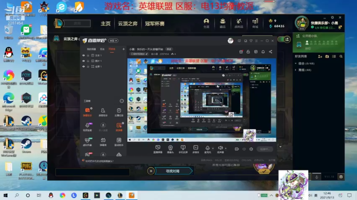Select the second scene tab in the streaming app
This screenshot has width=357, height=200.
tap(102, 49)
